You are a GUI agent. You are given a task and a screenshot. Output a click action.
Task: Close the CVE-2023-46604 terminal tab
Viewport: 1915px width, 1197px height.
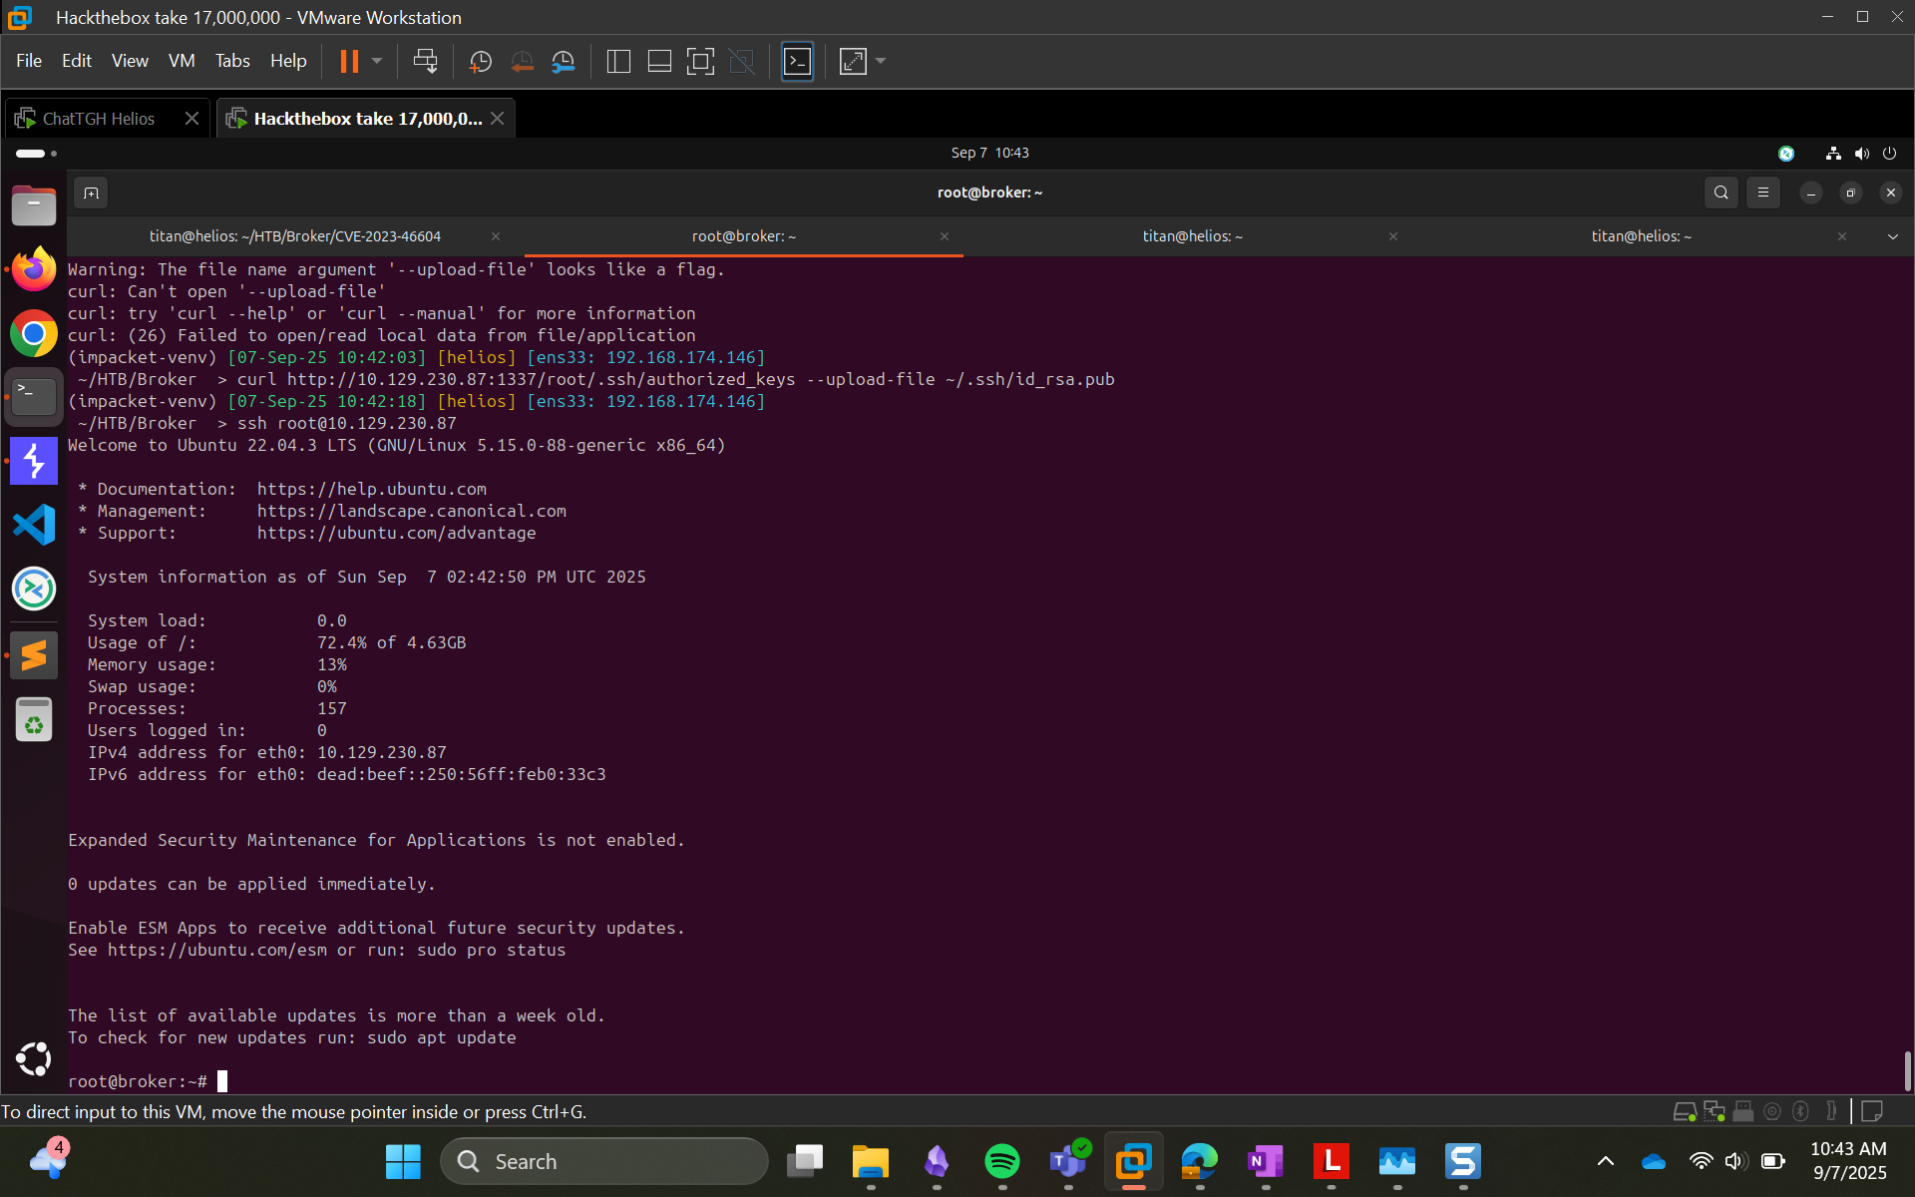(x=496, y=236)
